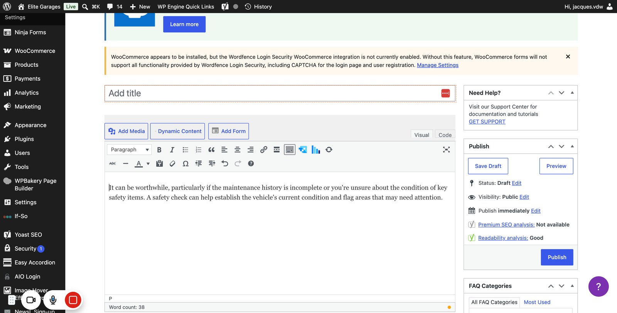Undo the last editor change
The width and height of the screenshot is (617, 313).
225,164
